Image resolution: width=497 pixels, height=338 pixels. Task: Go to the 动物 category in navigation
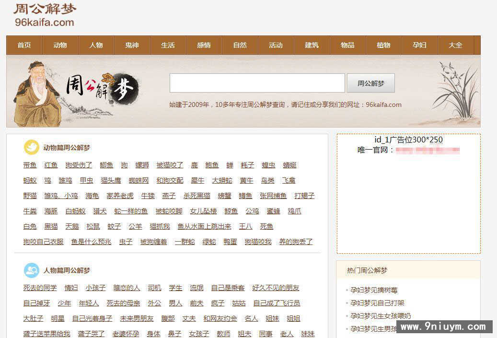(x=60, y=45)
